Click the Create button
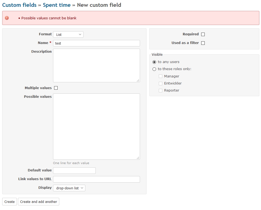Viewport: 261px width, 210px height. [x=10, y=202]
